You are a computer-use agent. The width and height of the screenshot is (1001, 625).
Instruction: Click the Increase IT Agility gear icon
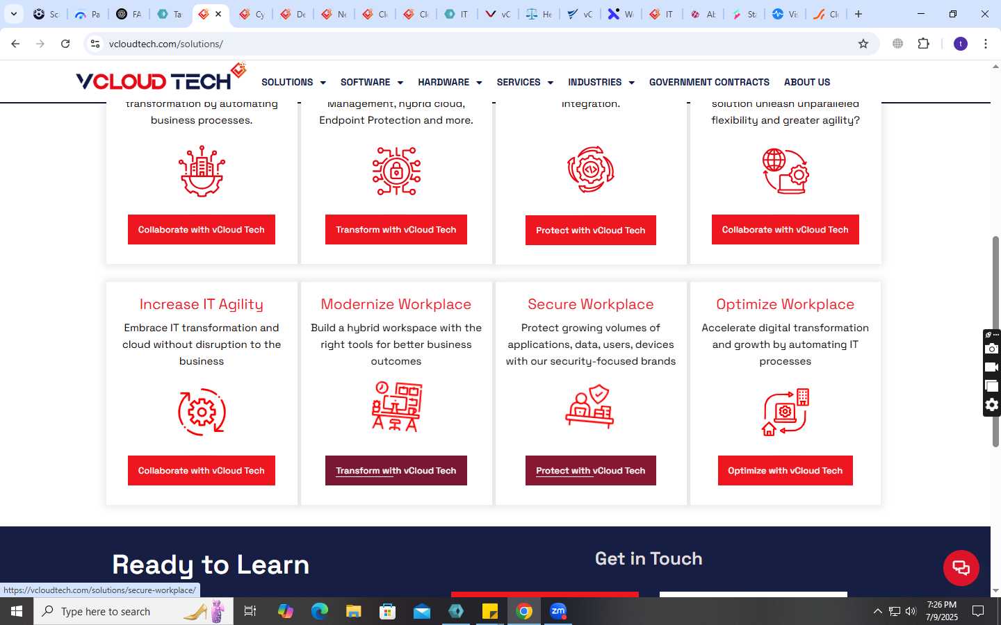click(202, 412)
